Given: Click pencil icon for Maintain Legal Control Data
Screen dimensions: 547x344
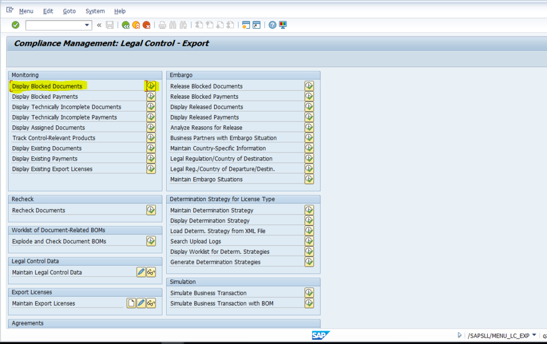Looking at the screenshot, I should click(141, 272).
